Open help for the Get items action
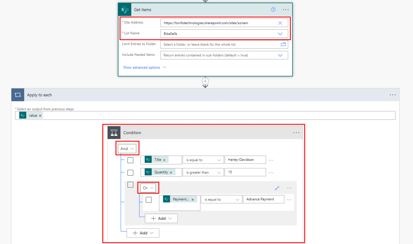 (x=273, y=10)
